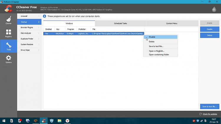The height and width of the screenshot is (124, 221).
Task: Open Disk Analyzer tool
Action: [29, 33]
